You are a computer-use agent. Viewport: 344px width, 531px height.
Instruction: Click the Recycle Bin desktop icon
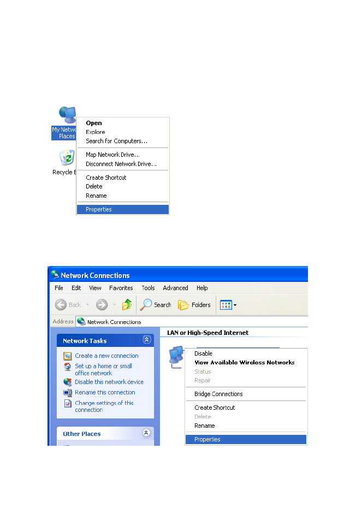click(67, 157)
